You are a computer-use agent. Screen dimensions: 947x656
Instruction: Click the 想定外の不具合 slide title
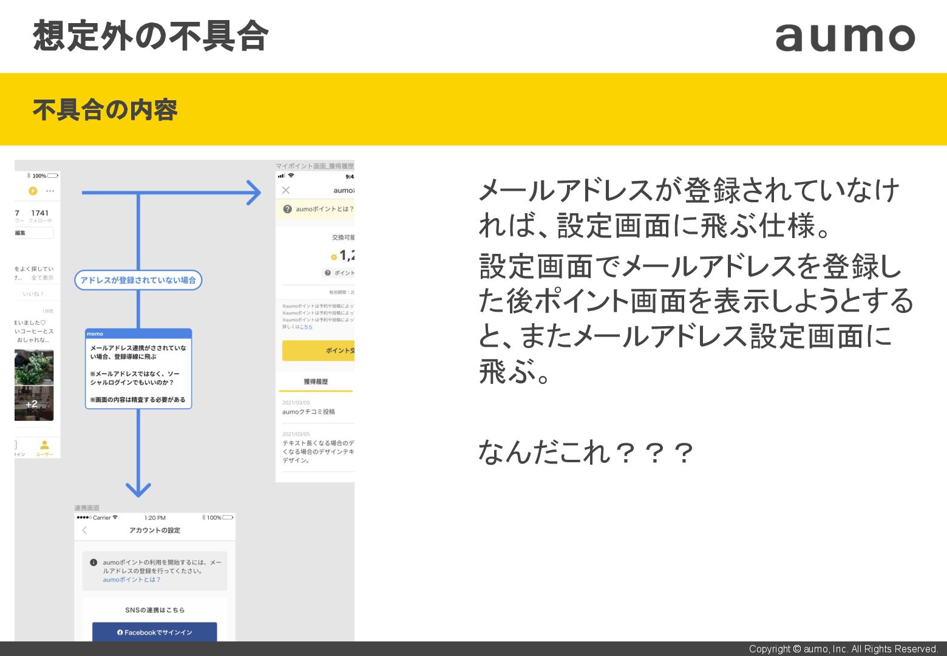tap(151, 36)
